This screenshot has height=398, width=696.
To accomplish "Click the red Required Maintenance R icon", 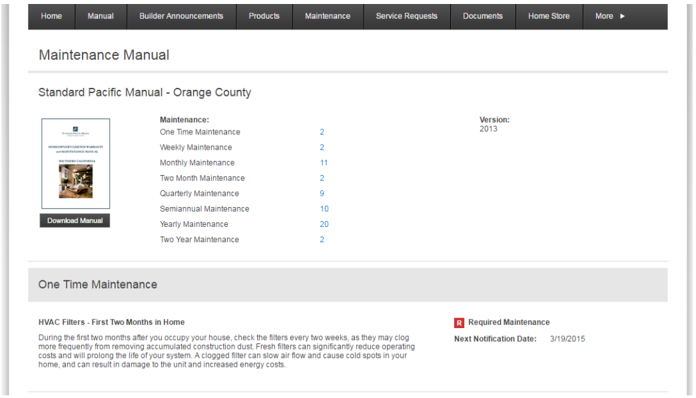I will coord(459,322).
